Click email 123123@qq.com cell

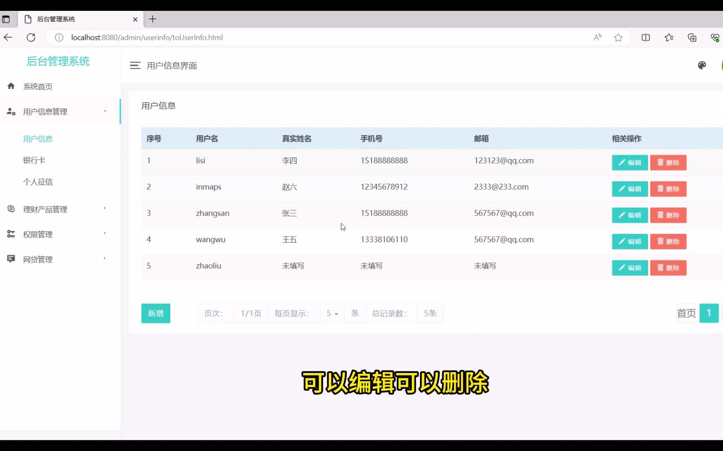504,161
